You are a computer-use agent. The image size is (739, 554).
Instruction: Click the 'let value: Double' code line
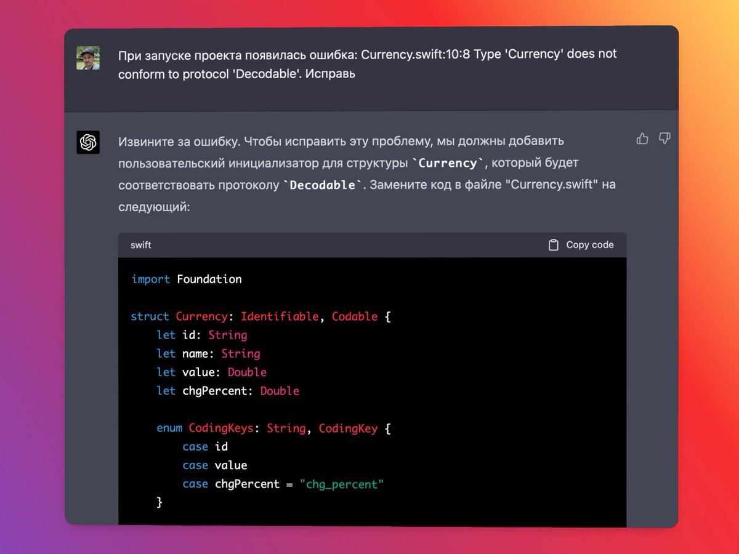[212, 372]
